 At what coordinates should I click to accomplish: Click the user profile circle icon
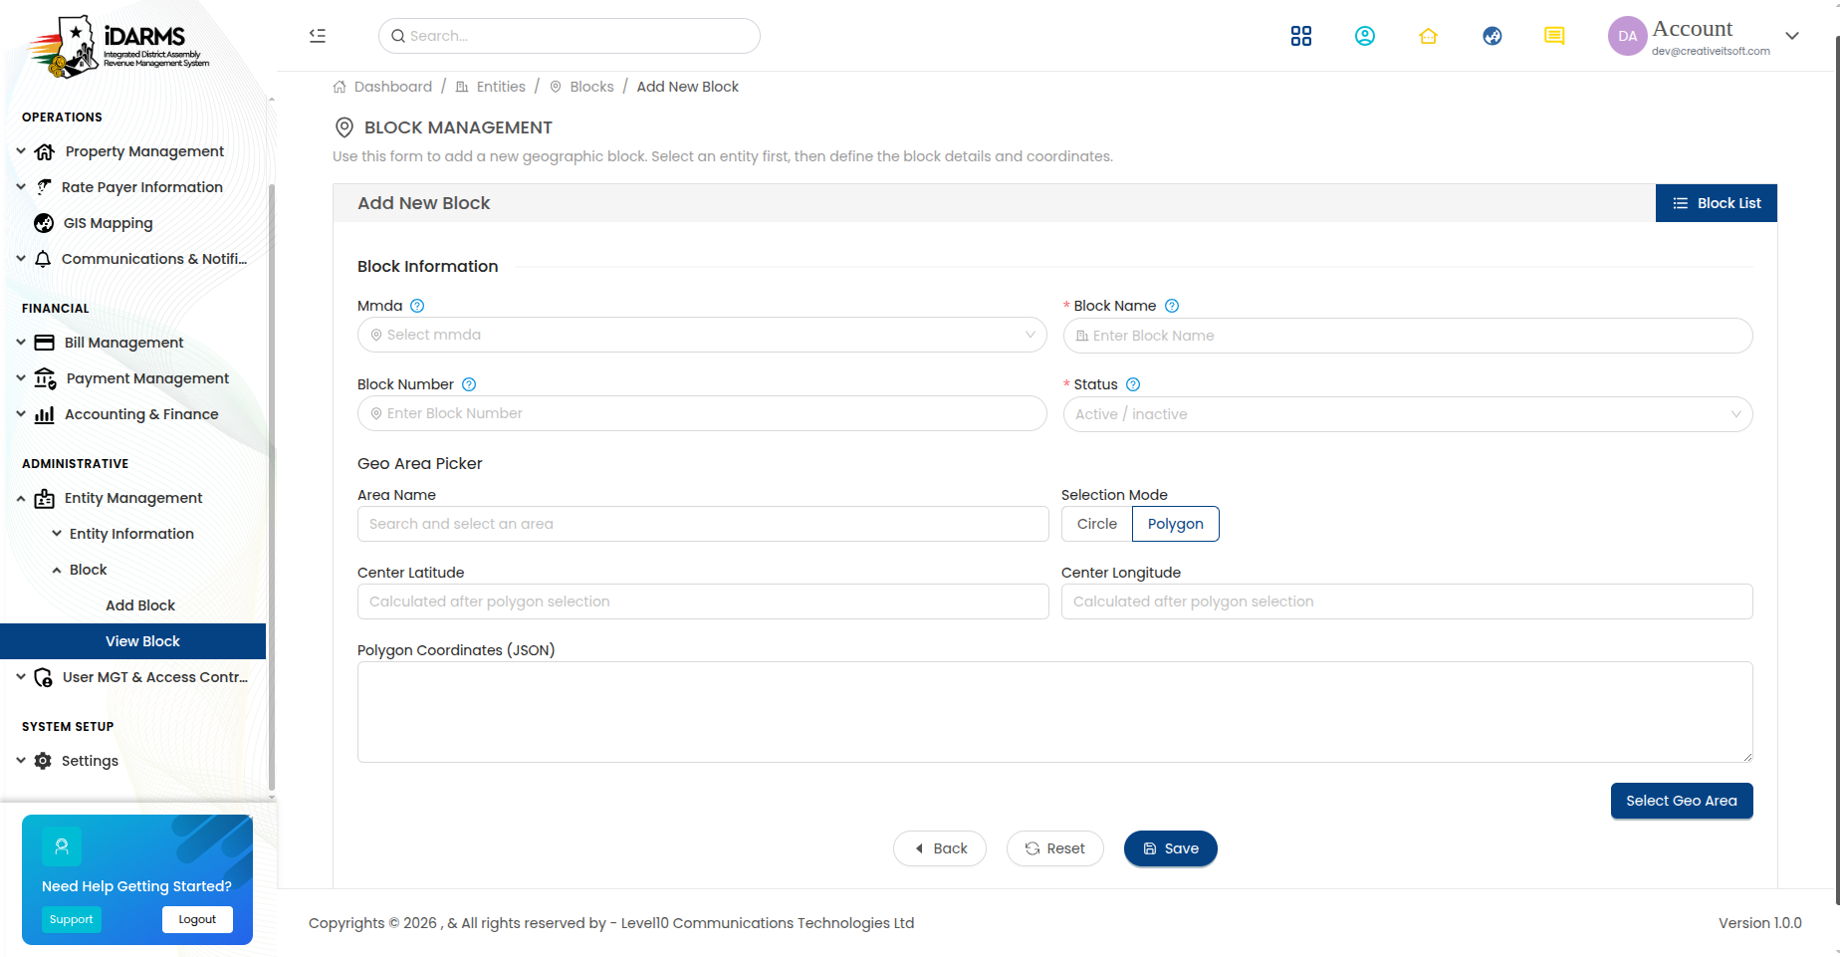(1365, 36)
